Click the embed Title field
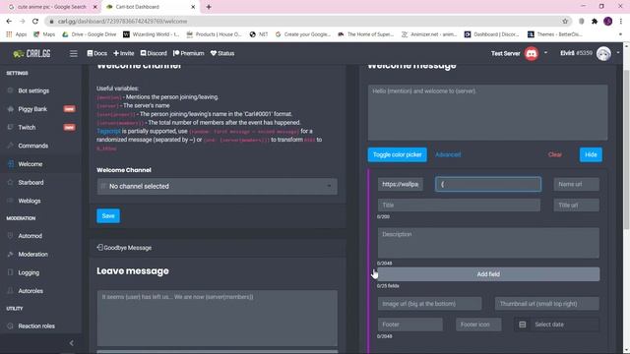Viewport: 630px width, 354px height. [x=459, y=206]
